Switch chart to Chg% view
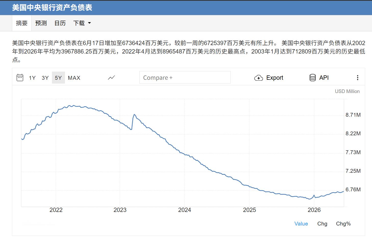Image resolution: width=372 pixels, height=240 pixels. coord(343,224)
